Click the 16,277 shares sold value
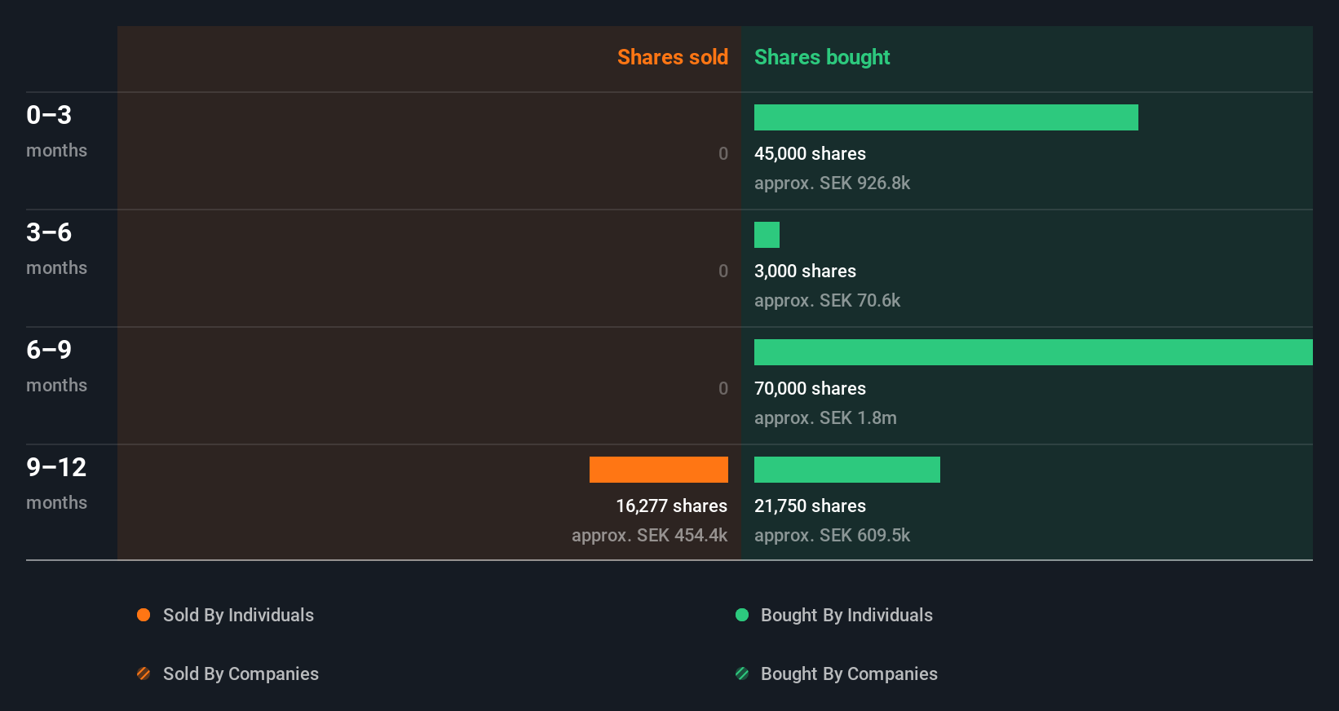The image size is (1339, 711). (x=672, y=506)
